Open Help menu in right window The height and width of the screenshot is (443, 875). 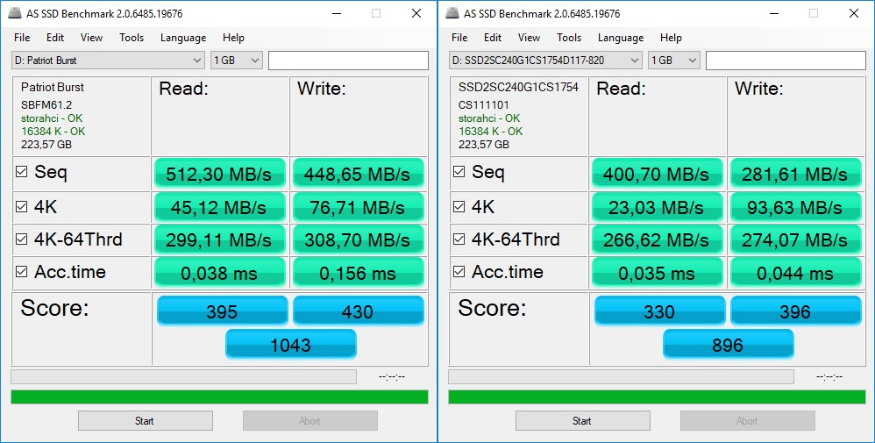coord(671,38)
